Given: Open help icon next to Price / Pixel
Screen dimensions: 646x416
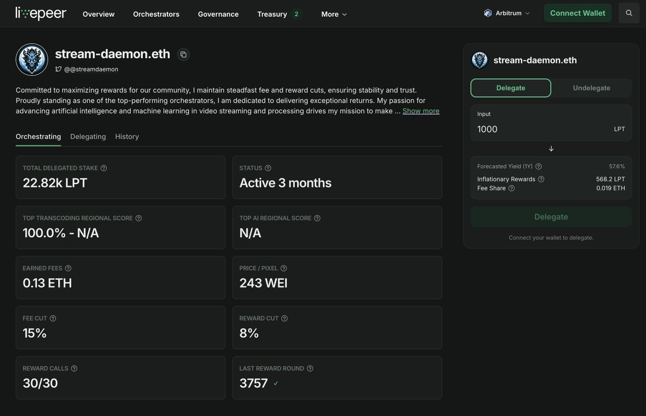Looking at the screenshot, I should tap(284, 268).
